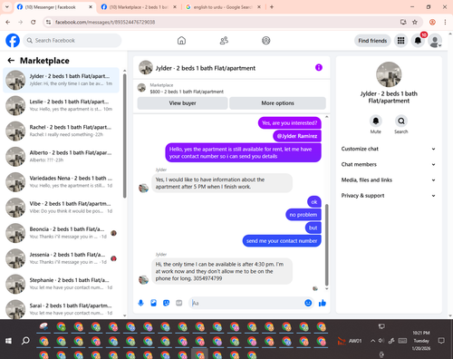Image resolution: width=453 pixels, height=359 pixels.
Task: Search in conversation with magnifier icon
Action: tap(401, 121)
